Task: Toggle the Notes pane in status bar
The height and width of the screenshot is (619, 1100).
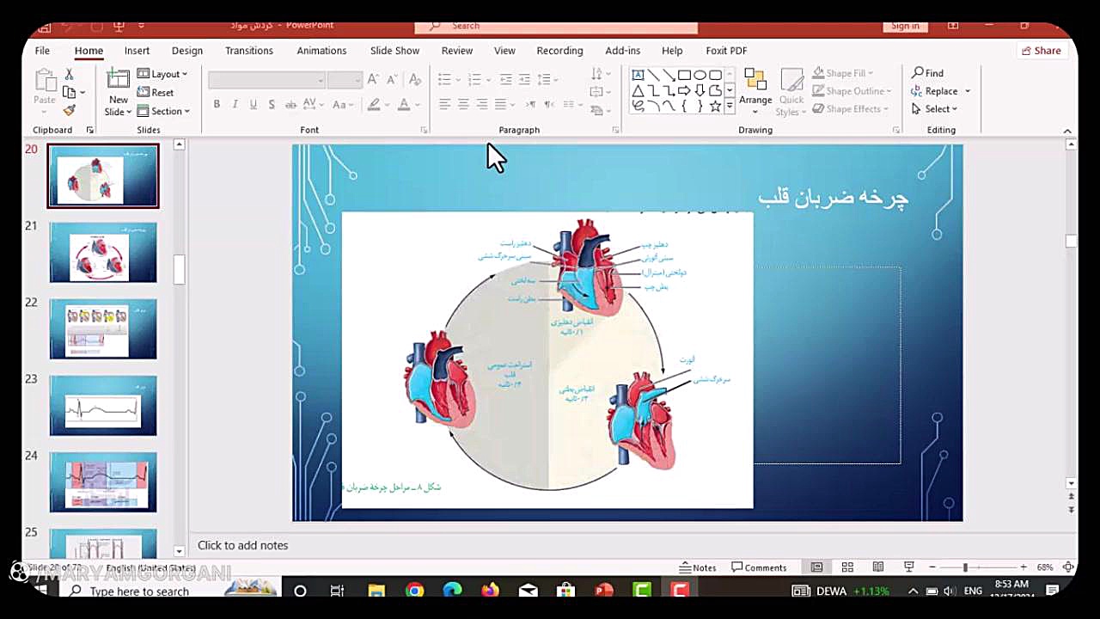Action: click(698, 567)
